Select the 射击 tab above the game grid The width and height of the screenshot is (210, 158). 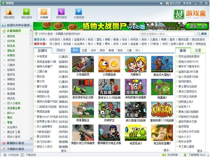tap(120, 50)
